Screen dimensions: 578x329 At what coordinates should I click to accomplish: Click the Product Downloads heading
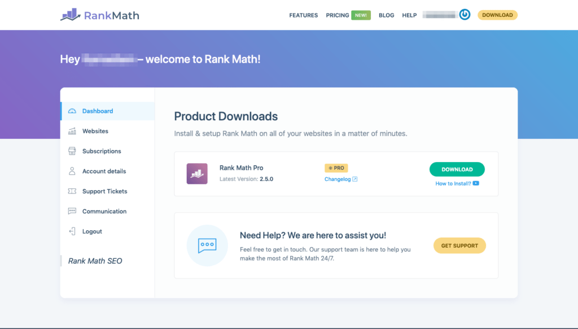(x=226, y=116)
